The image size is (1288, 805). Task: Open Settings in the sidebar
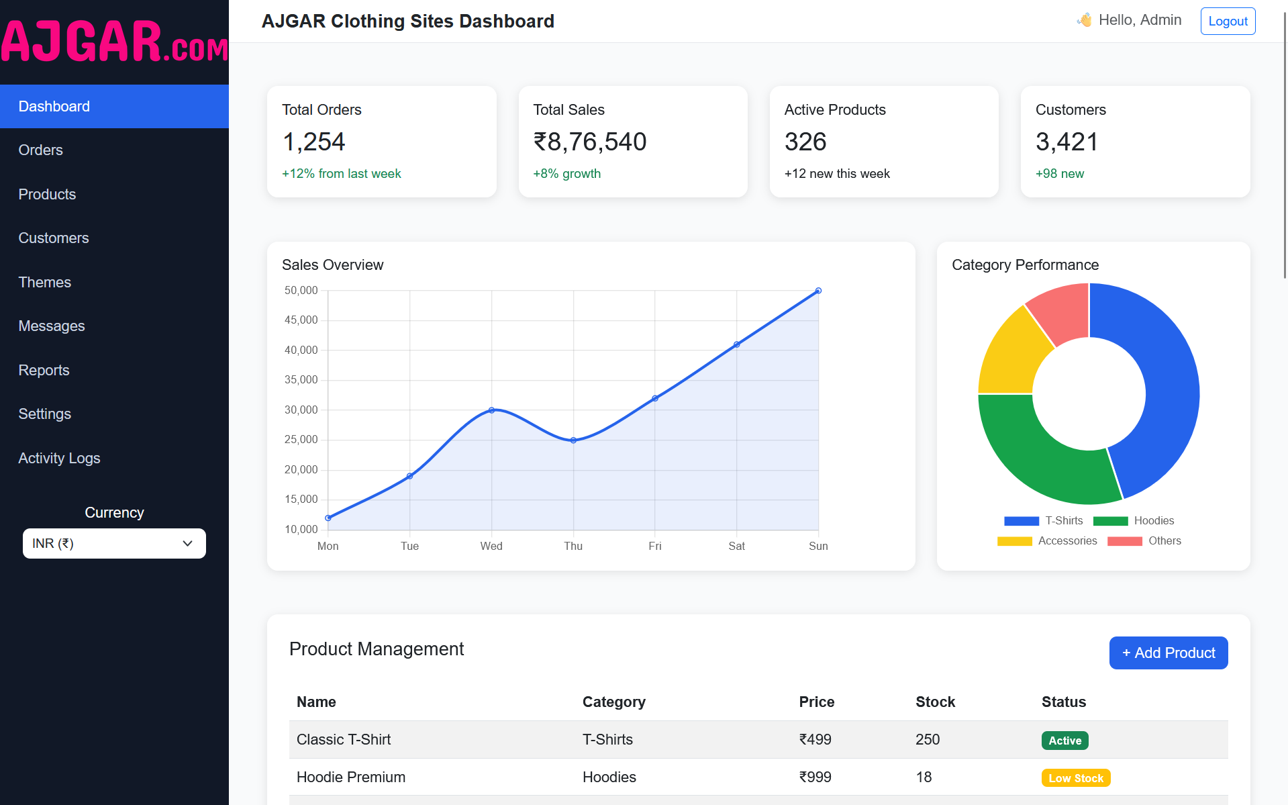click(x=45, y=414)
